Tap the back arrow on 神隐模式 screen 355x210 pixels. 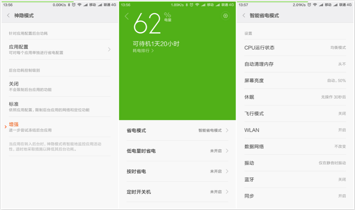coord(8,16)
